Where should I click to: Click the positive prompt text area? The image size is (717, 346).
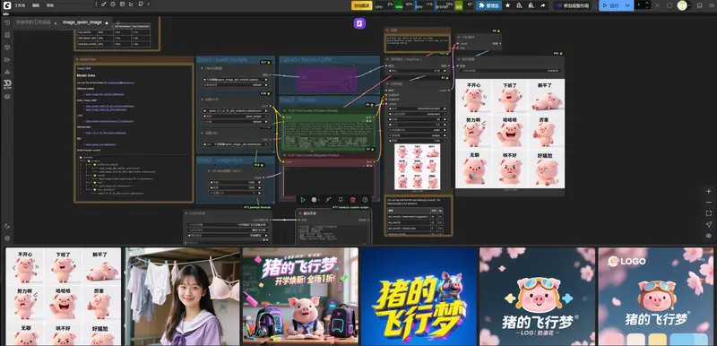328,134
